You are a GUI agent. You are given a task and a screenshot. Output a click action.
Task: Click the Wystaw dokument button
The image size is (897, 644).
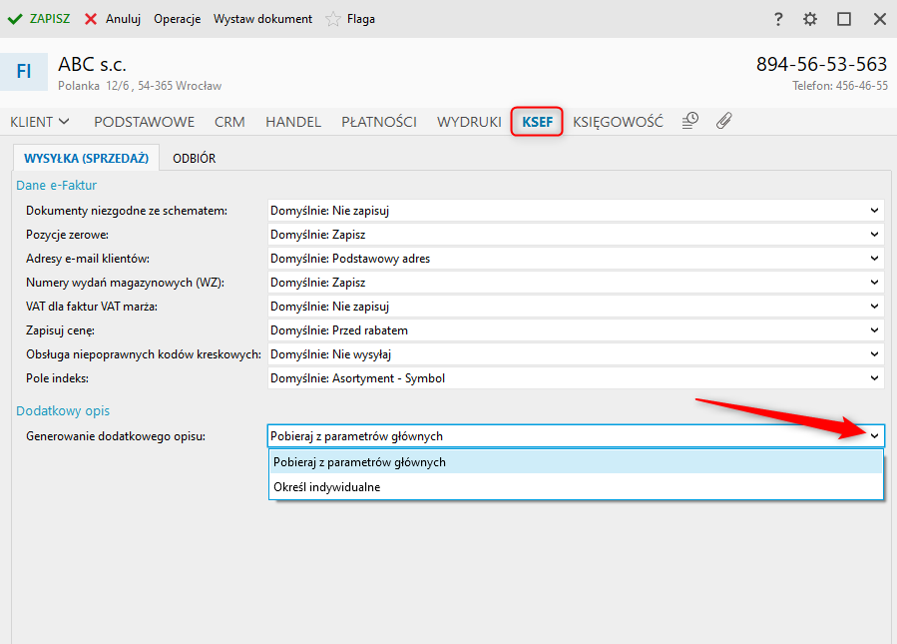coord(262,19)
